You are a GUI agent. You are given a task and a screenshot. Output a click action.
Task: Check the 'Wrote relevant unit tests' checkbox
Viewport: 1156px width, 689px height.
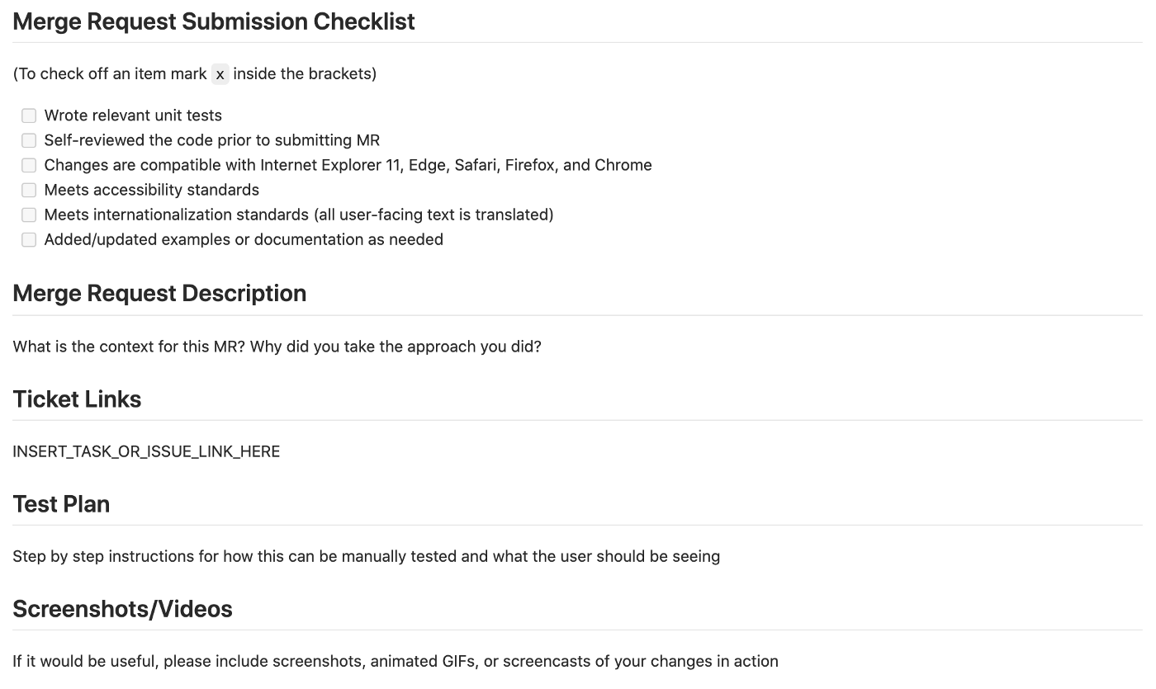29,116
